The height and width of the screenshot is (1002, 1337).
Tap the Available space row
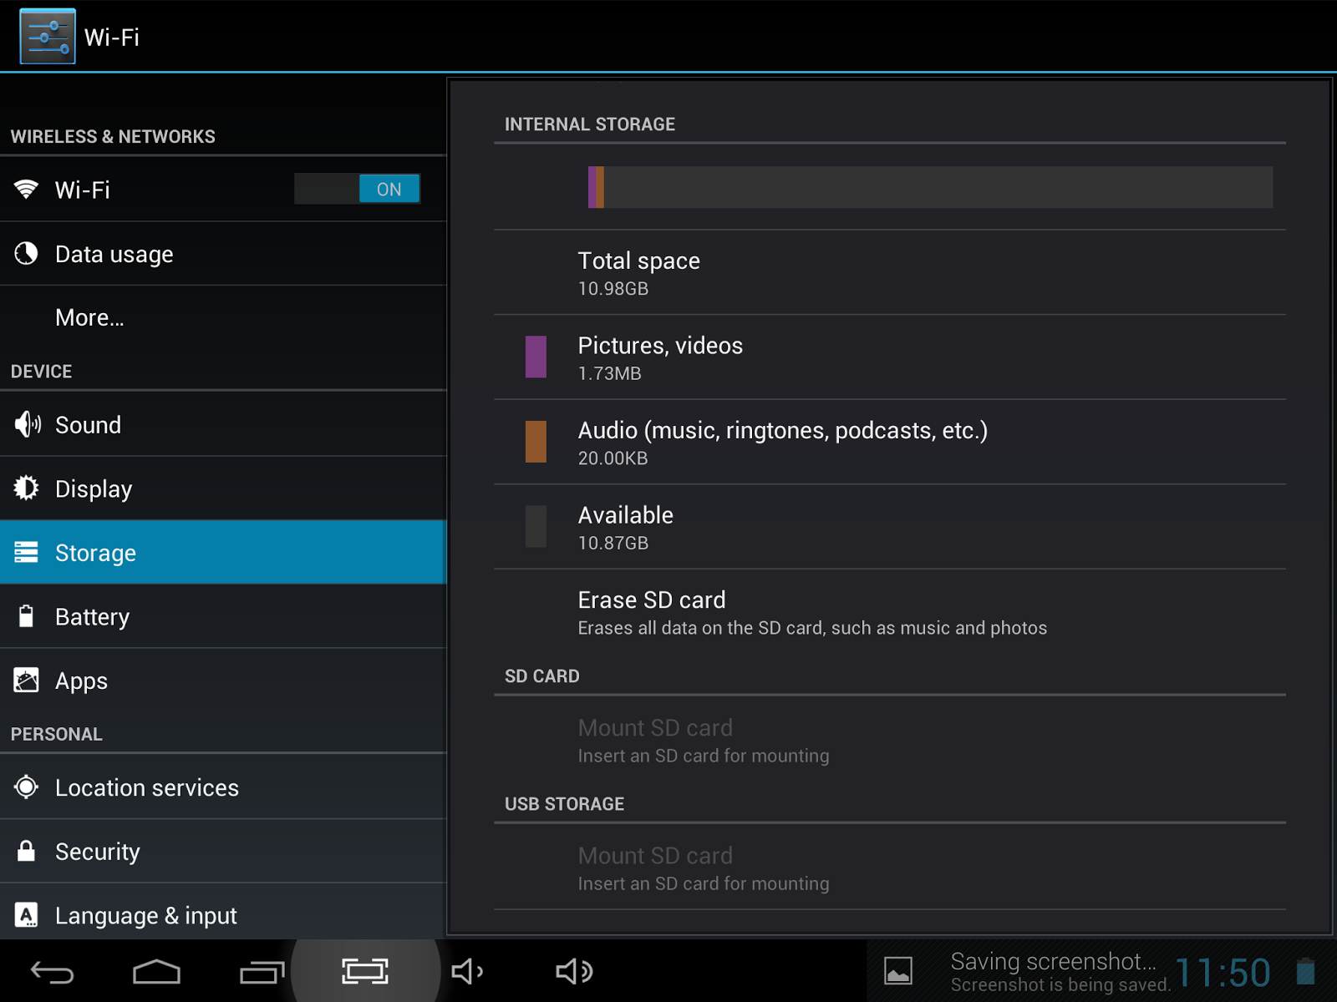coord(890,527)
